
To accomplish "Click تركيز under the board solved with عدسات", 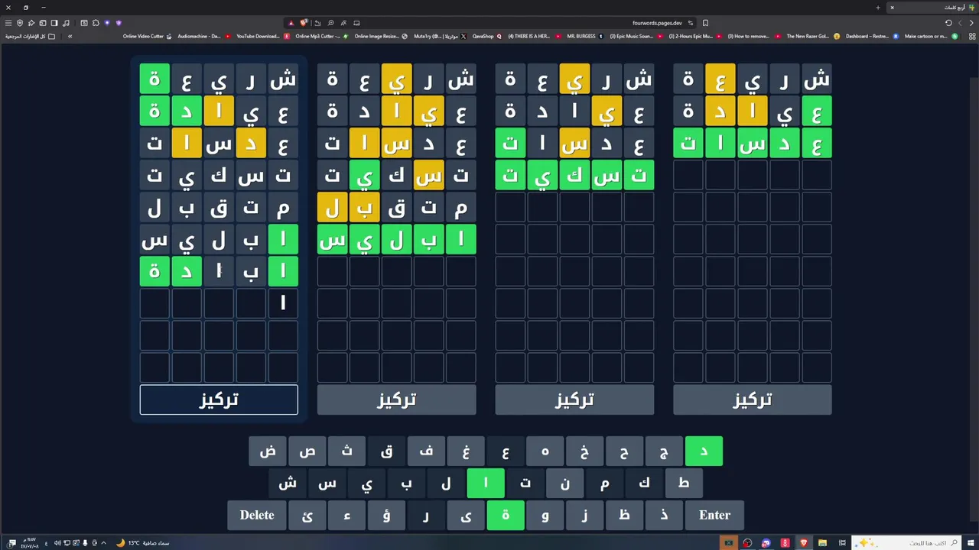I will 752,400.
